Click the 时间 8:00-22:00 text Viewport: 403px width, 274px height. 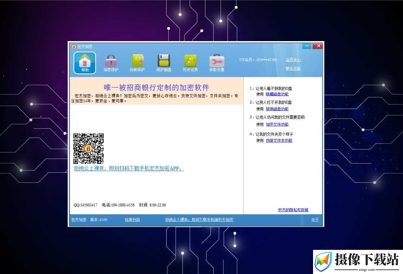click(153, 205)
